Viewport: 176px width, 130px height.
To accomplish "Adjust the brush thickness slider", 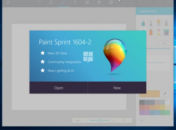I will 158,48.
